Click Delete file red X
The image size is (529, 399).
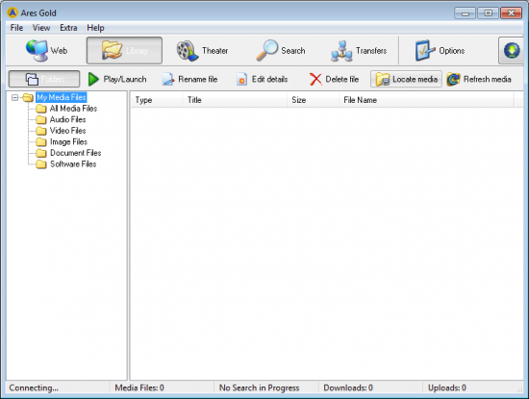334,79
